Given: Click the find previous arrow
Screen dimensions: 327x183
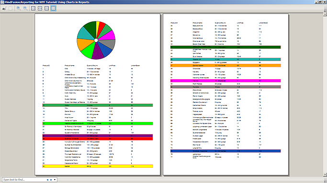Looking at the screenshot, I should (x=47, y=180).
